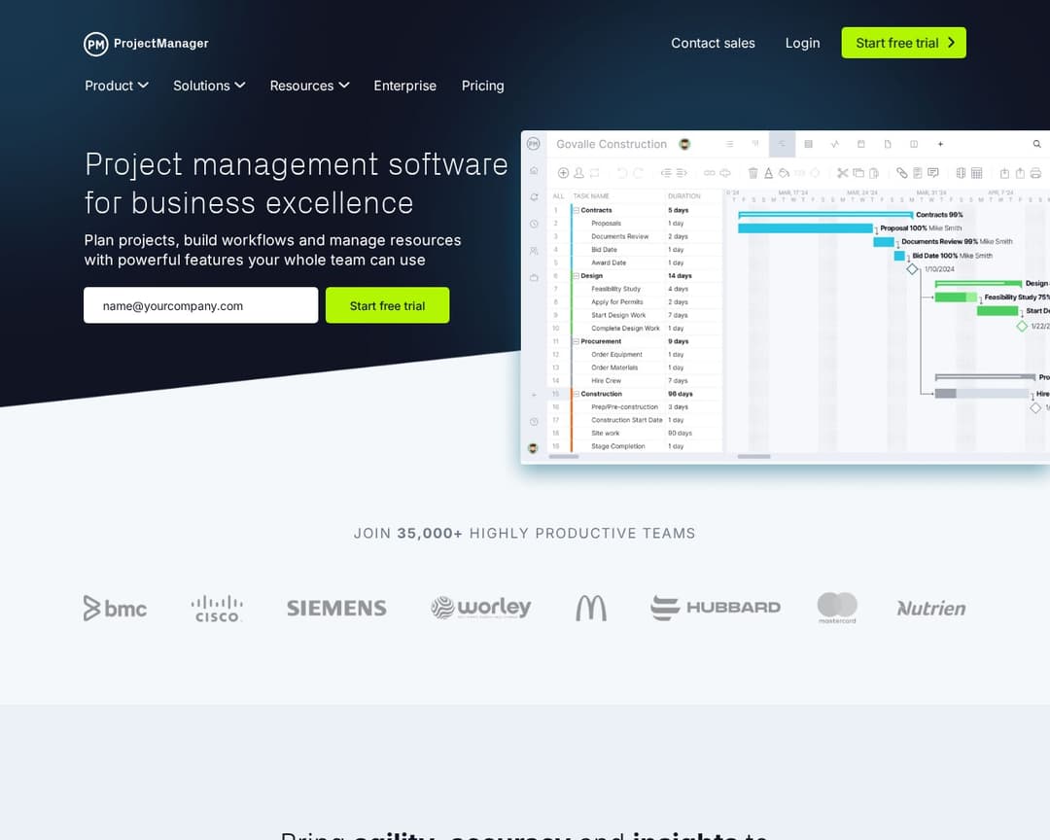Image resolution: width=1050 pixels, height=840 pixels.
Task: Click the notes document icon in toolbar
Action: point(918,173)
